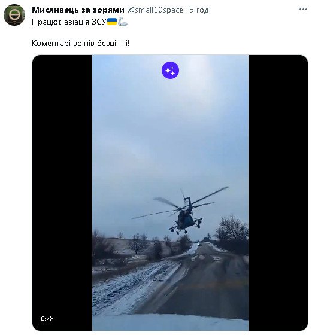The image size is (312, 335).
Task: Click the left black letterbox of video
Action: point(62,192)
